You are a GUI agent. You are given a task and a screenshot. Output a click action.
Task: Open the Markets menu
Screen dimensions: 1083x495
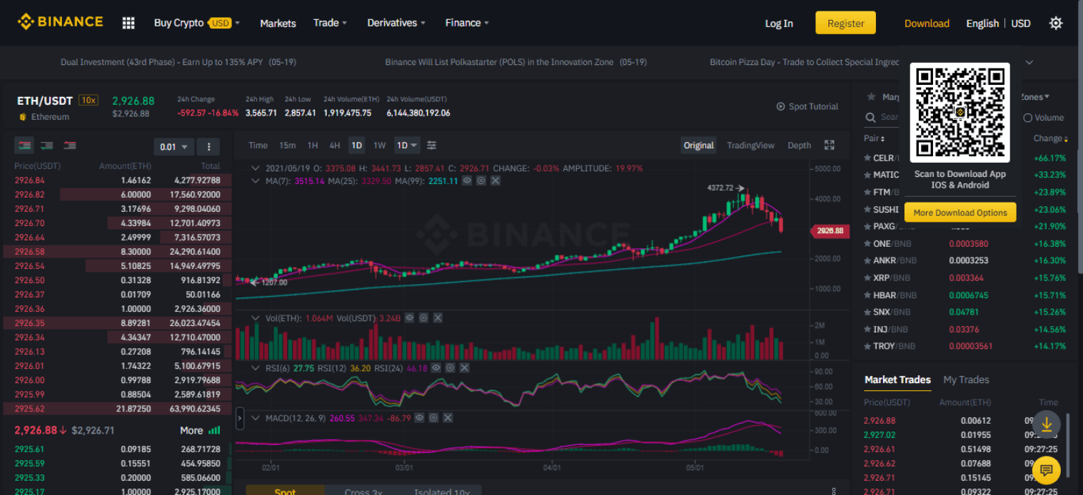[x=278, y=23]
